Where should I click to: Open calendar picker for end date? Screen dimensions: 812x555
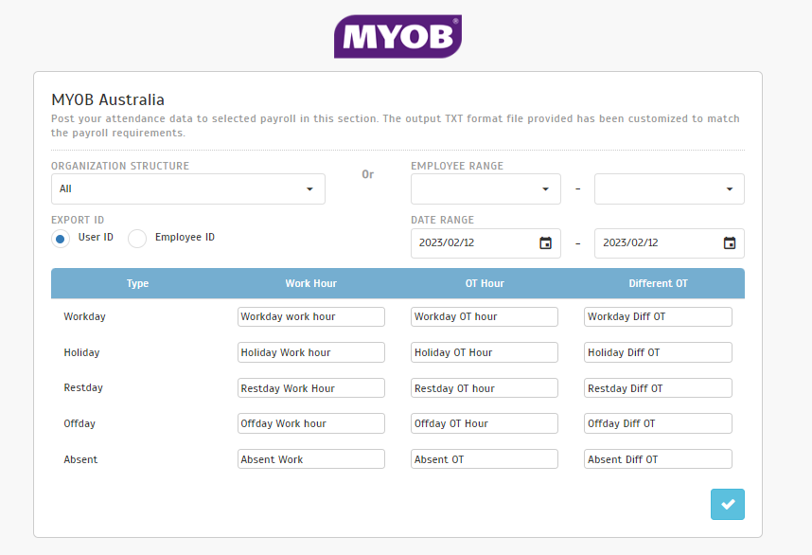[729, 243]
